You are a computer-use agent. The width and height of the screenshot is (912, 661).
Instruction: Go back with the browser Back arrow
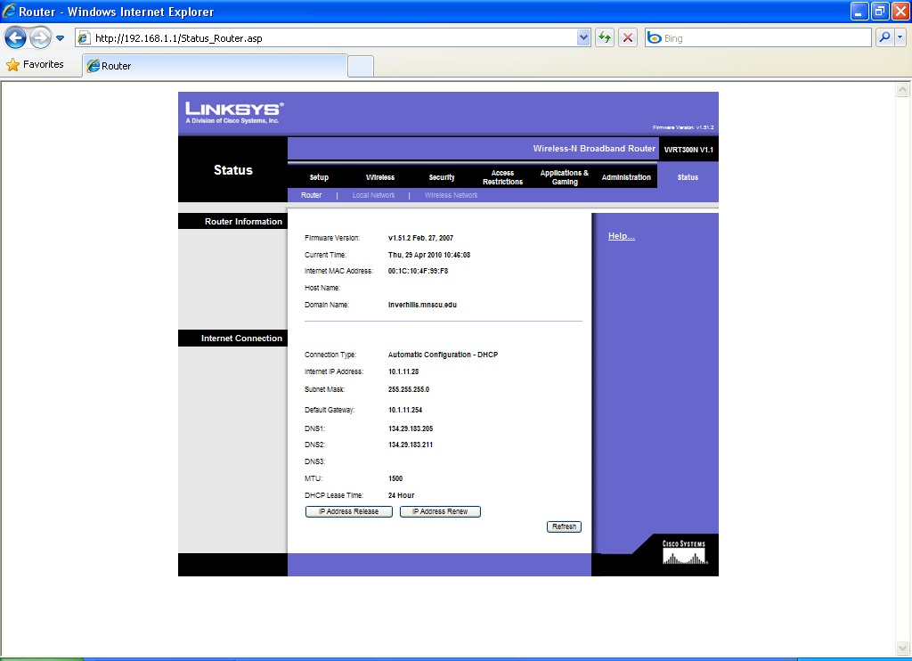[x=16, y=38]
